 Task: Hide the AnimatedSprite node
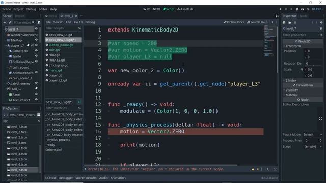[x=36, y=72]
